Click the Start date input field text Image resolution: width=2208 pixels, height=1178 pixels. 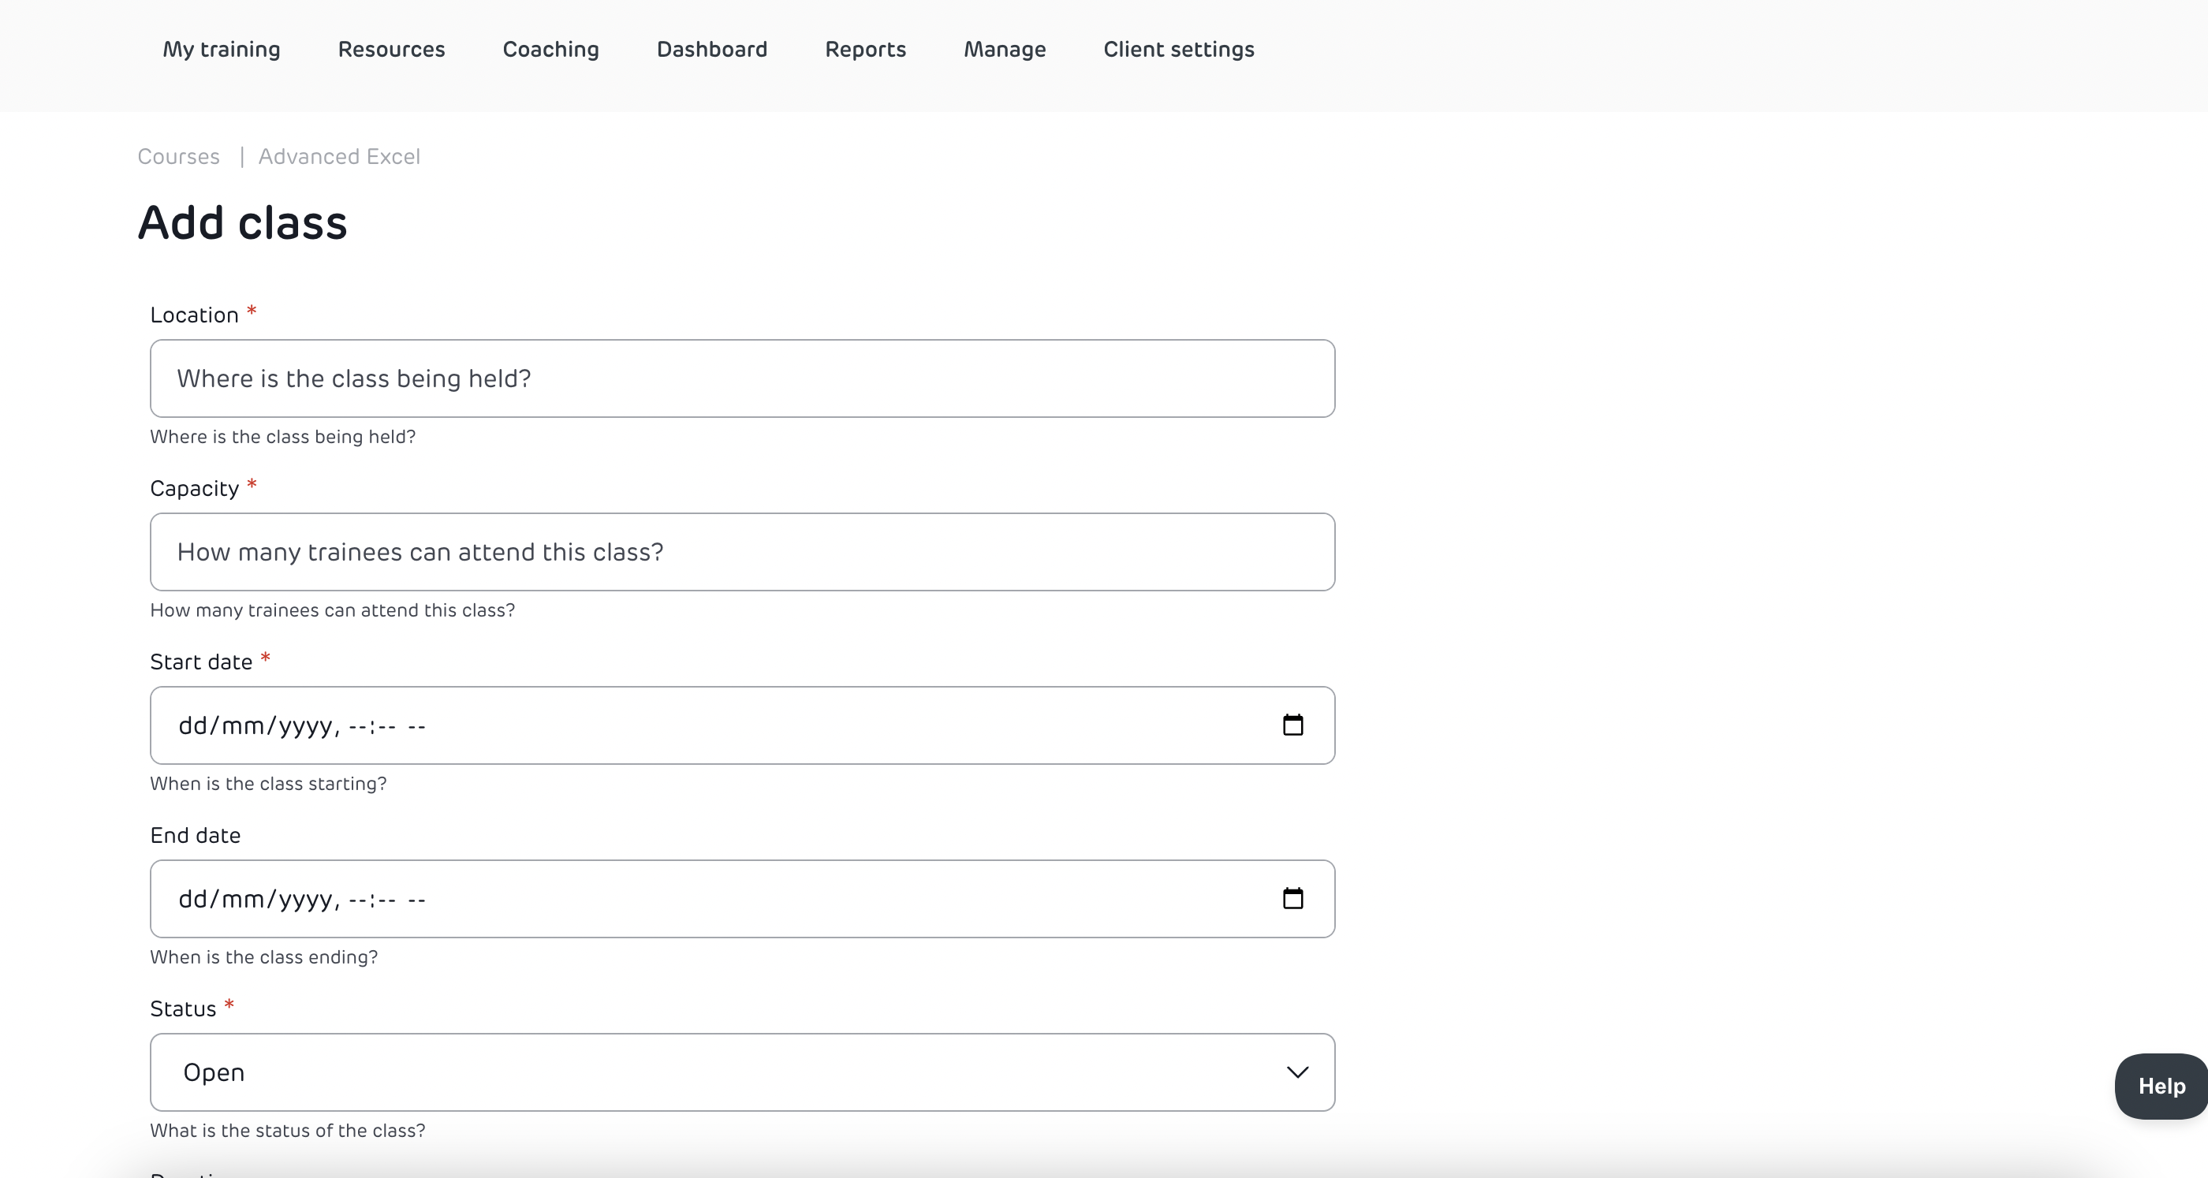pos(302,726)
